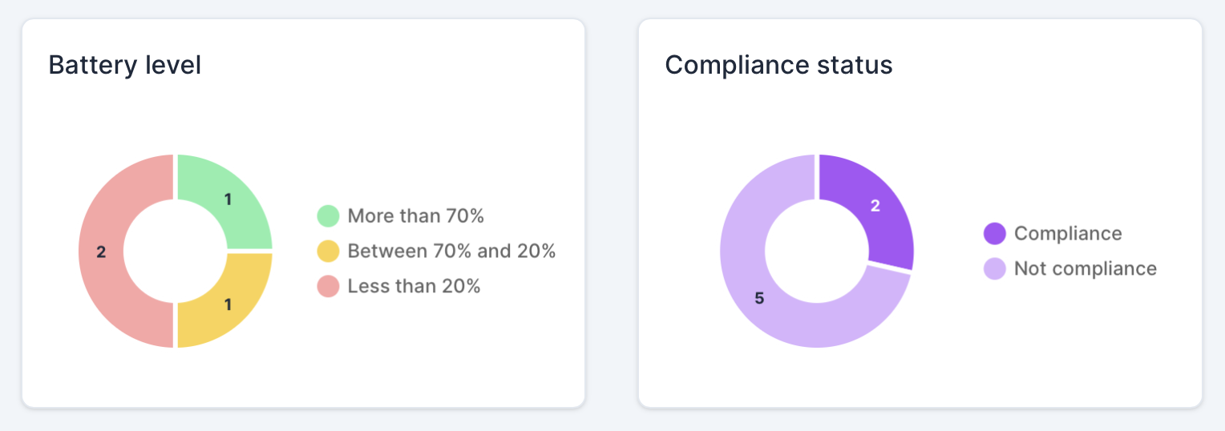The image size is (1225, 431).
Task: Click the center hole of battery donut
Action: tap(176, 252)
